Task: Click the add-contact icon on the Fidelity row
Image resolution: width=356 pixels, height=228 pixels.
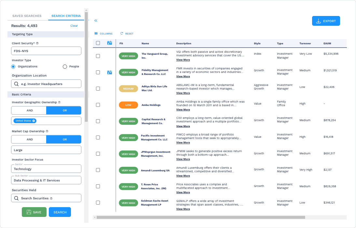Action: (x=109, y=72)
